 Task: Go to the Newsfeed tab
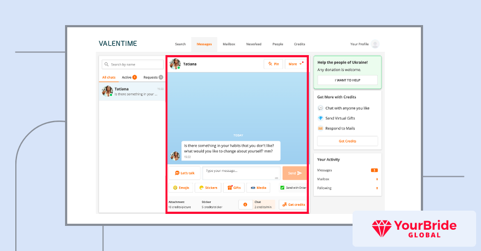tap(254, 44)
